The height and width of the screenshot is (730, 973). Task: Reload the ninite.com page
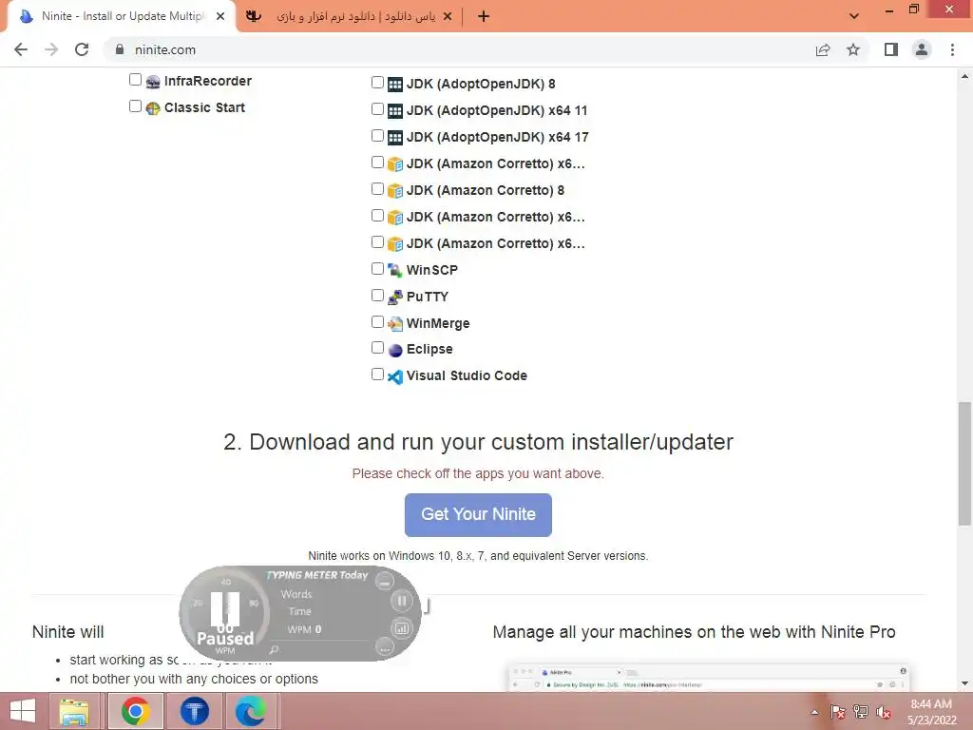point(82,49)
